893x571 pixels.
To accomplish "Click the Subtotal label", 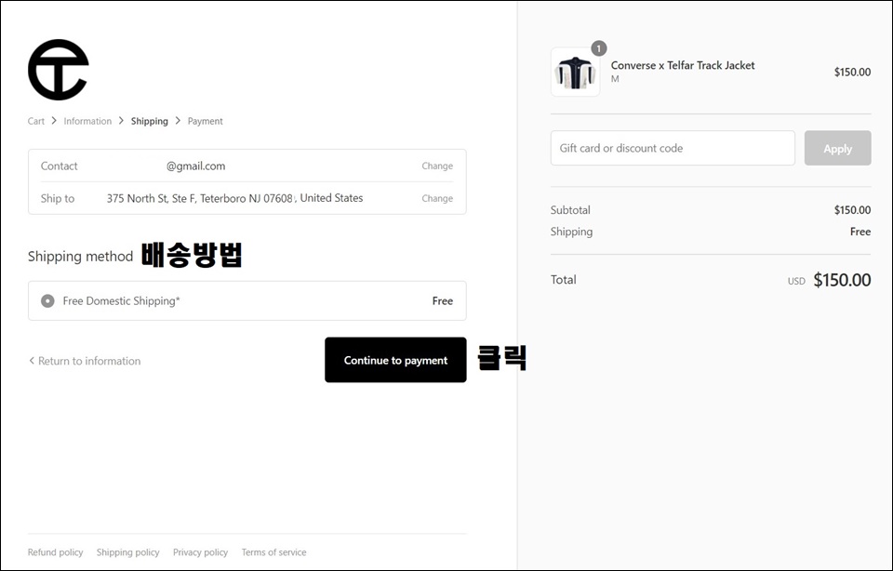I will 570,210.
